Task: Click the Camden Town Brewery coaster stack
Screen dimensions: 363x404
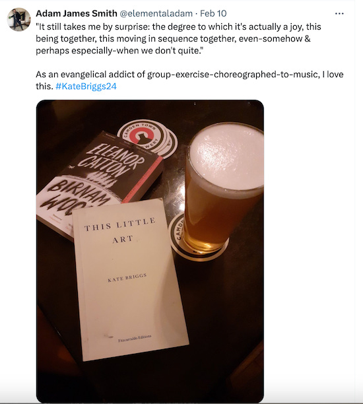Action: point(147,138)
